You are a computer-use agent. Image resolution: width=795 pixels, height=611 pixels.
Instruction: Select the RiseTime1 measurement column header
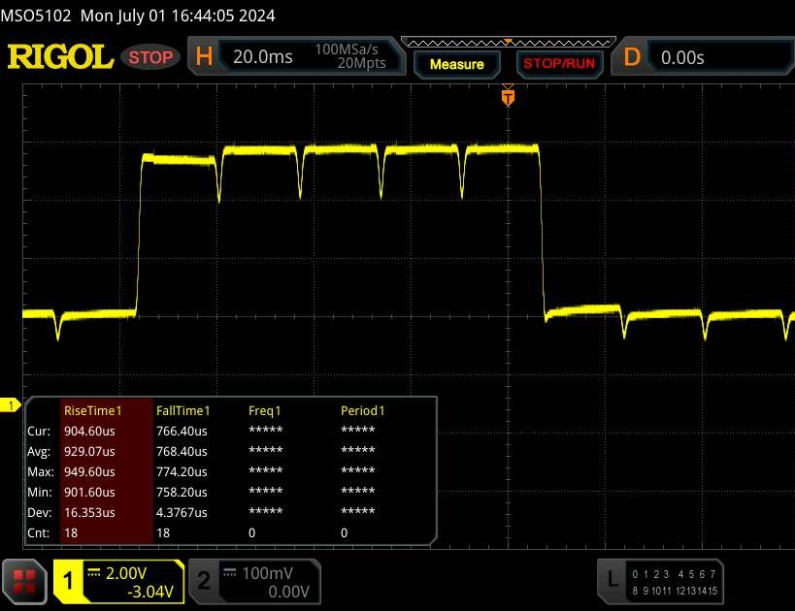tap(93, 411)
